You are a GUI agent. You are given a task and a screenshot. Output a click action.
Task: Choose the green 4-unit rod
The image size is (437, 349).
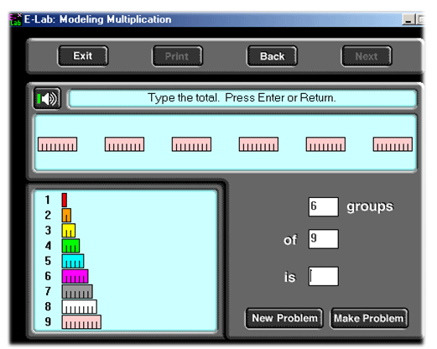tap(70, 246)
